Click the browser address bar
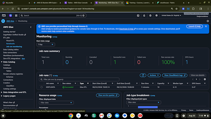The image size is (211, 119). pyautogui.click(x=94, y=9)
